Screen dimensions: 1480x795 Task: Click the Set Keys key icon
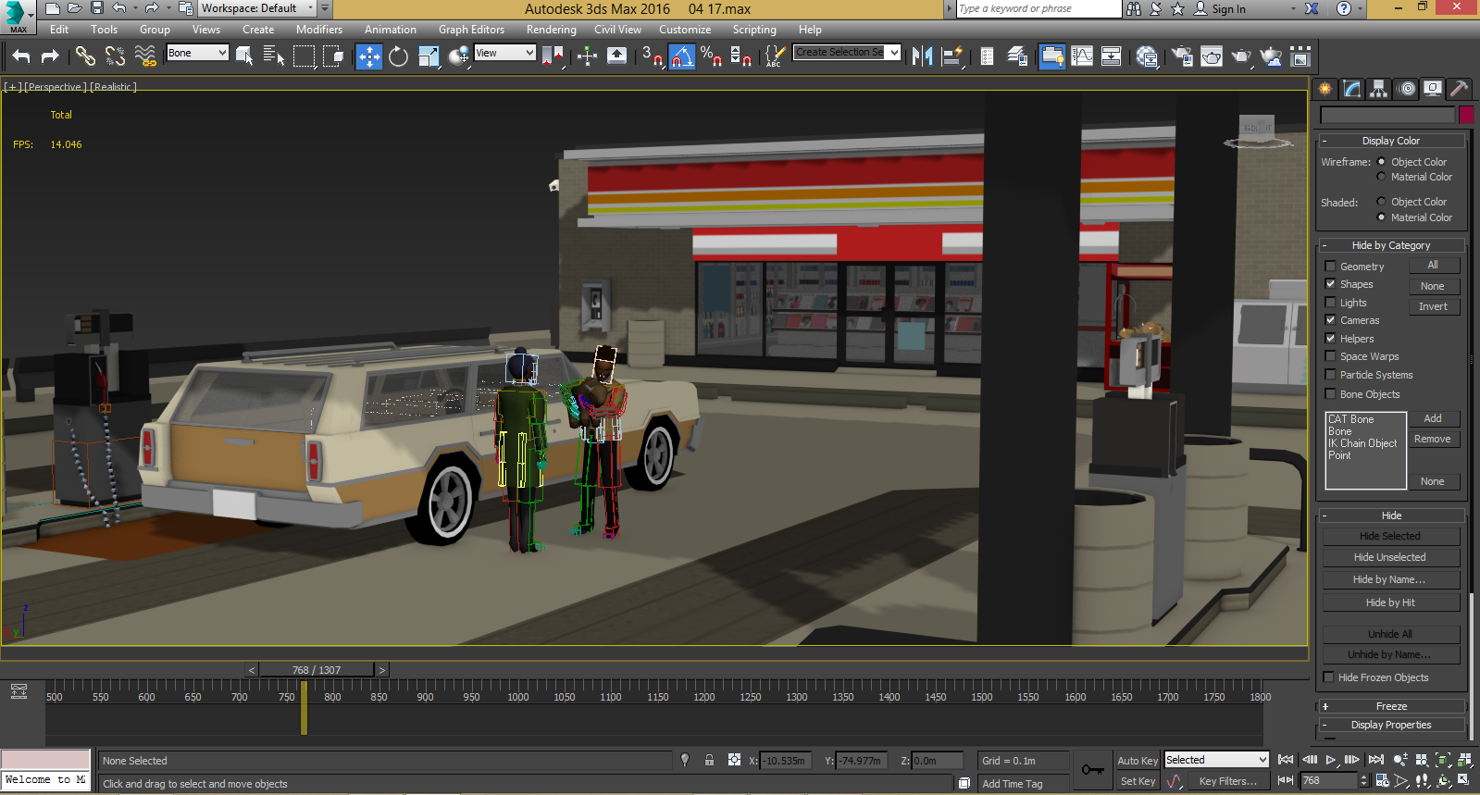pos(1092,770)
